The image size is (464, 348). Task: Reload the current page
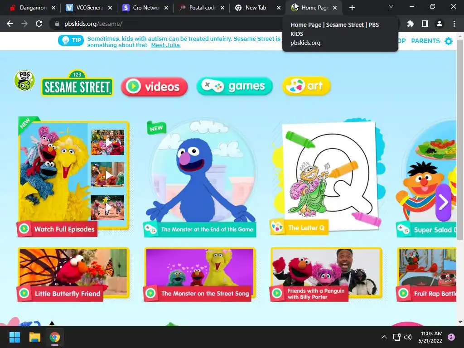[x=39, y=24]
